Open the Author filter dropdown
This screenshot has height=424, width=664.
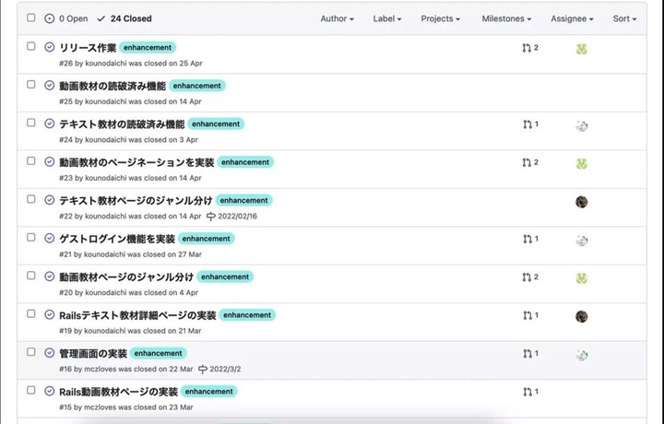(337, 18)
